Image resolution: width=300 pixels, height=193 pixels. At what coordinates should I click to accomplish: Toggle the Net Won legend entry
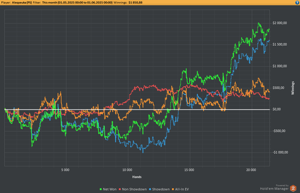pos(108,189)
